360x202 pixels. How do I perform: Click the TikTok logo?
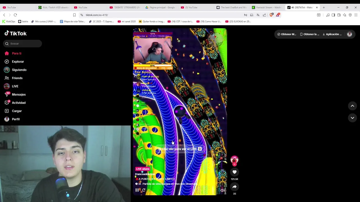click(15, 33)
